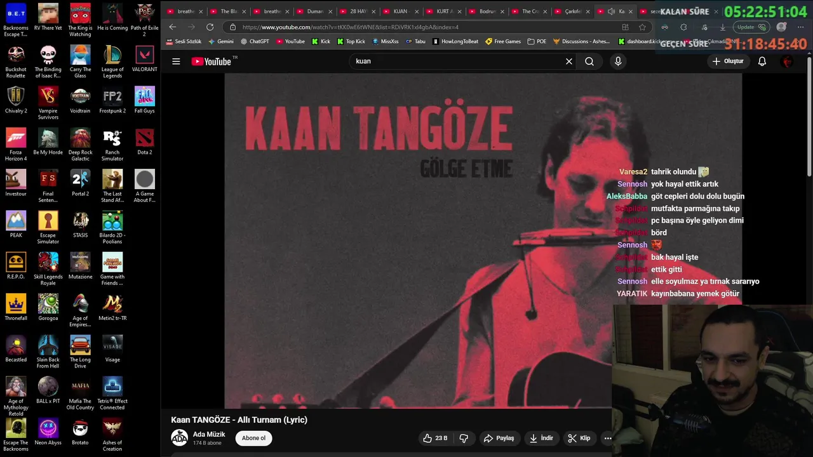The height and width of the screenshot is (457, 813).
Task: Select R.E.P.O. desktop icon
Action: point(16,267)
